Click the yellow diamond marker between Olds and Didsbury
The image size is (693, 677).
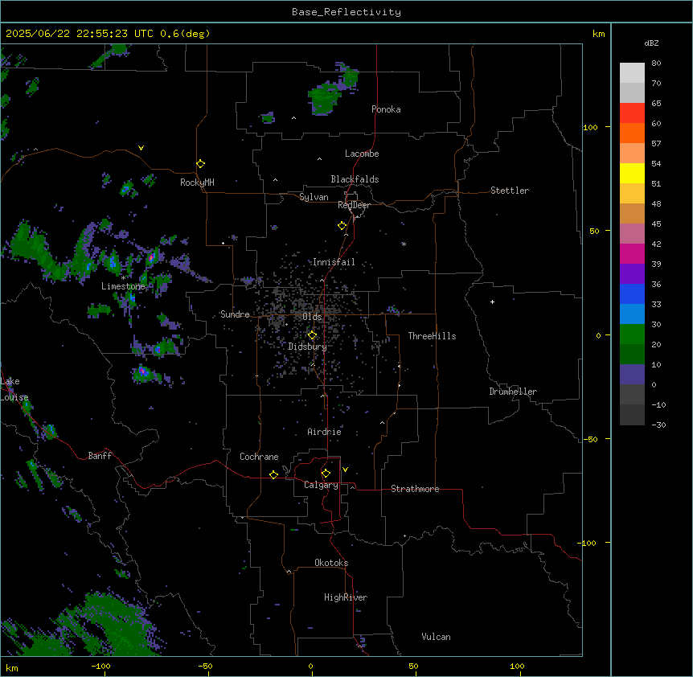coord(312,335)
